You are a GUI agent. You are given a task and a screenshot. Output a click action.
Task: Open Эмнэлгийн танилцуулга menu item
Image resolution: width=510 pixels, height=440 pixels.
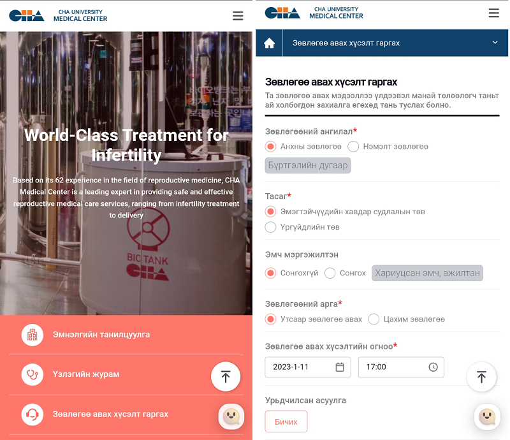101,335
